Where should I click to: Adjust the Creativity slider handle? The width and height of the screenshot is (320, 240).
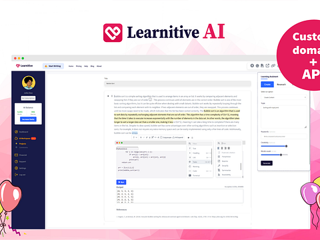[x=286, y=146]
